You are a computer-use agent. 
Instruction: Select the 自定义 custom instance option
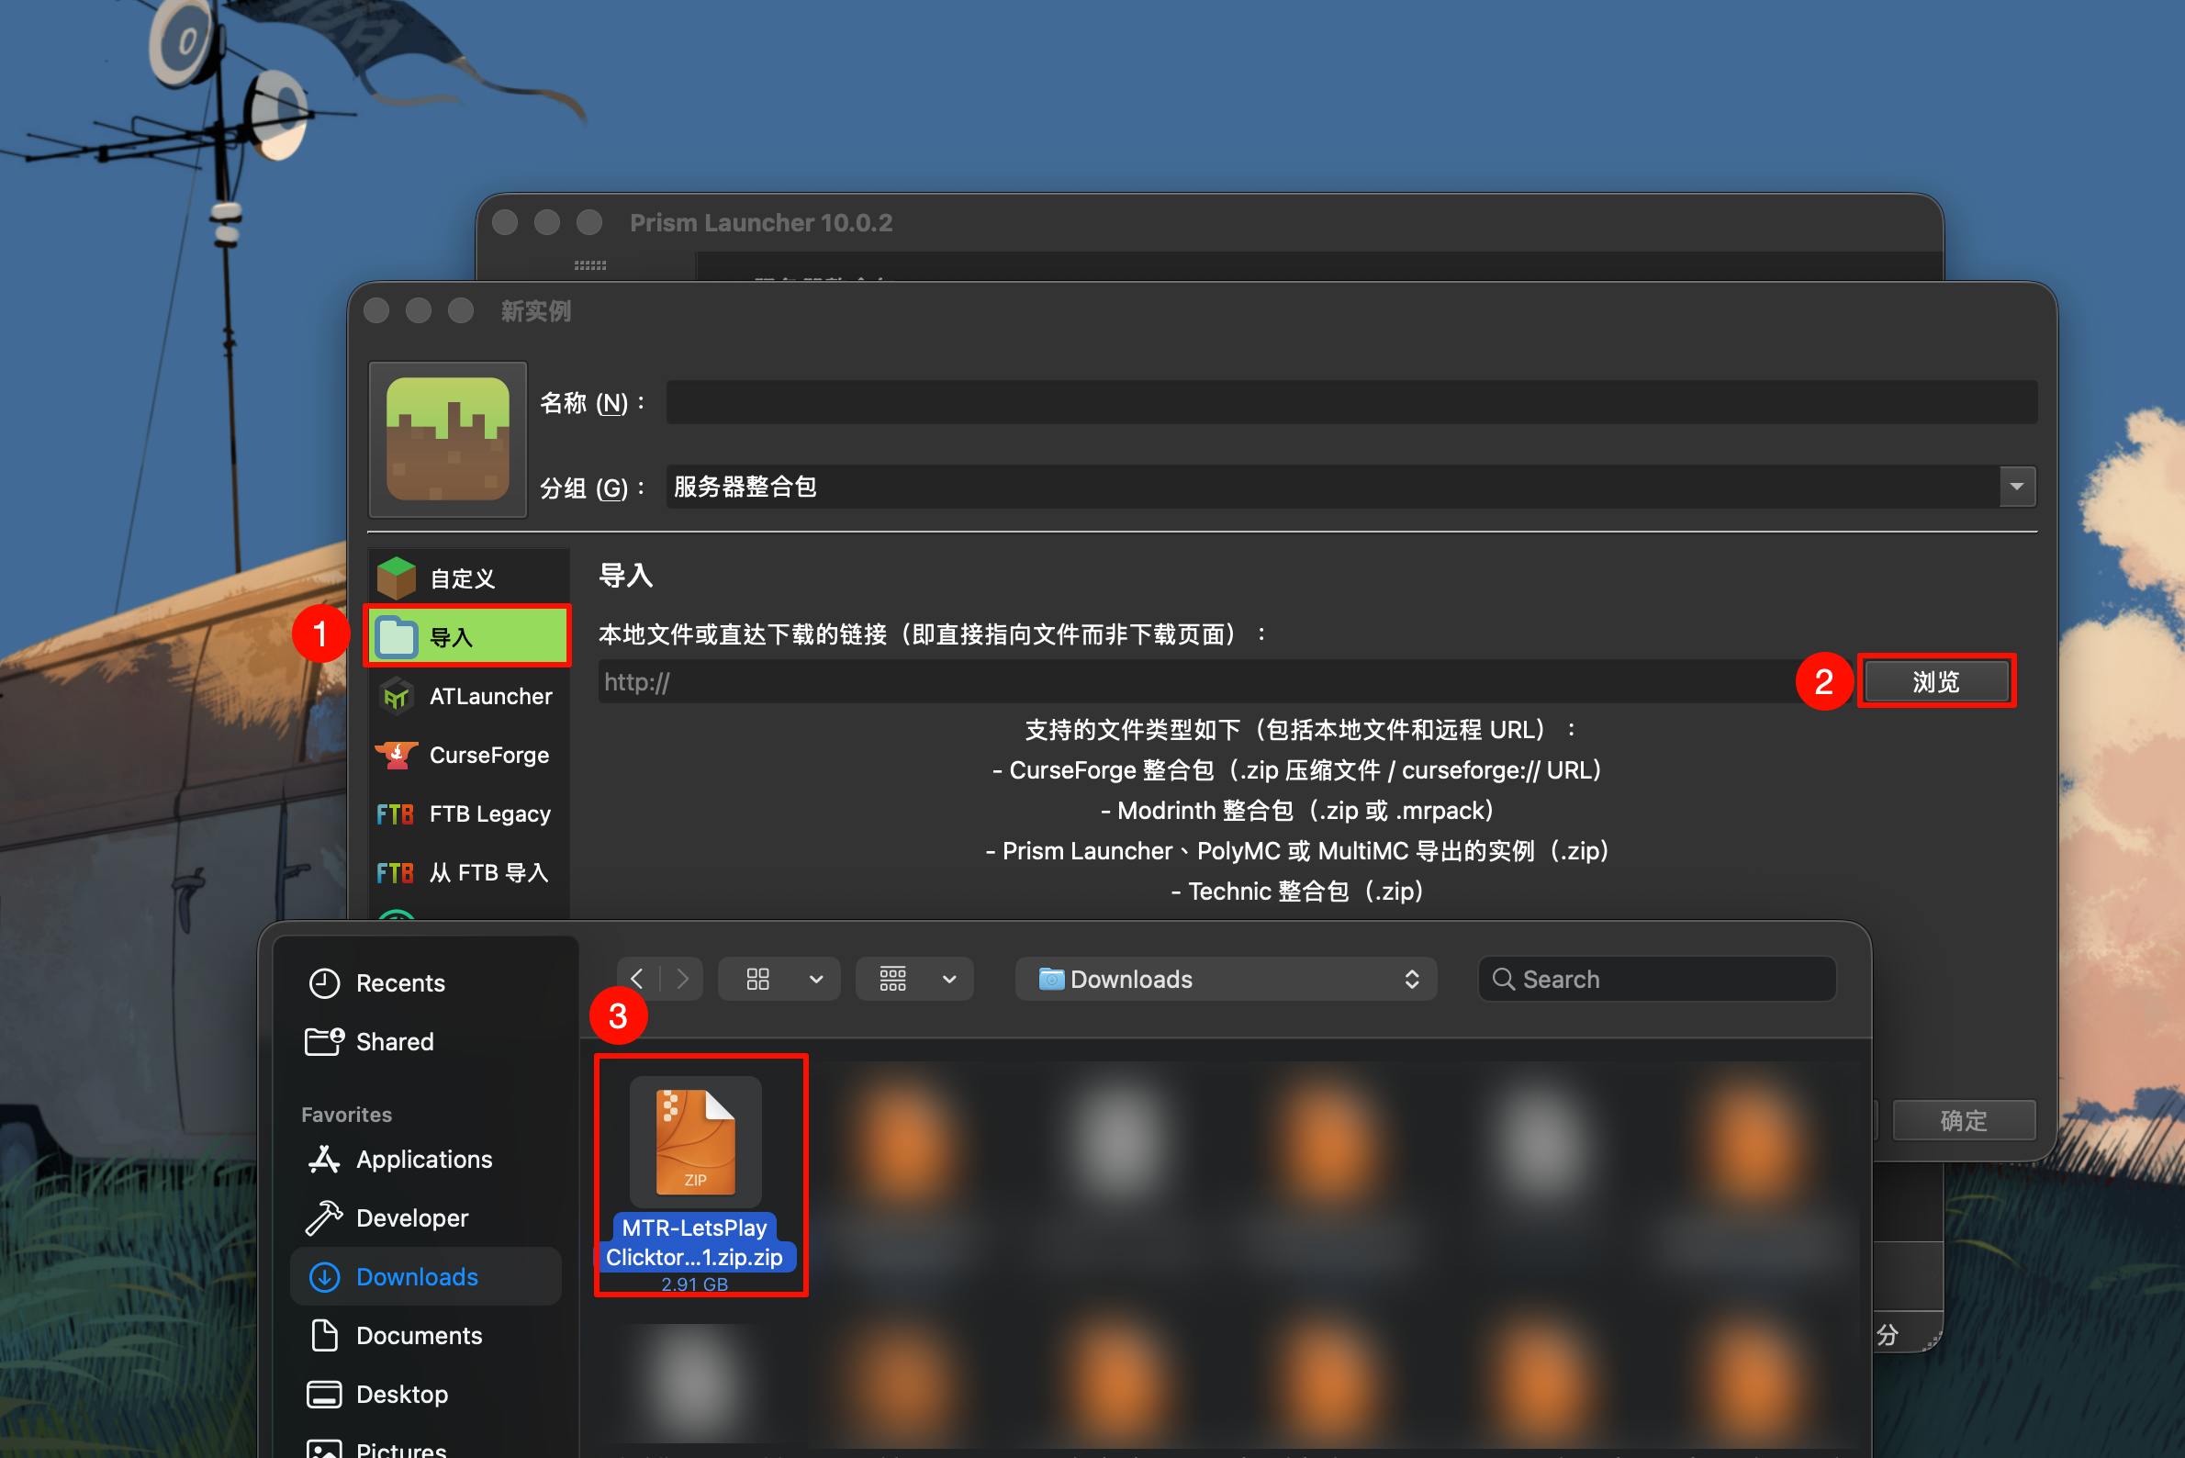[460, 577]
